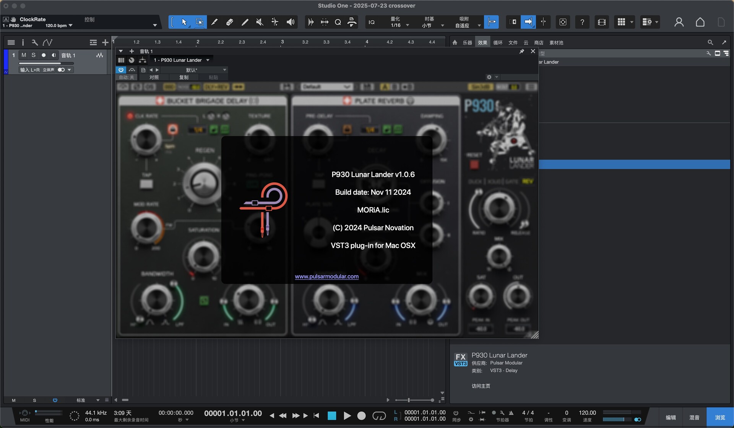Toggle monitor on track 音轨 1
Image resolution: width=734 pixels, height=428 pixels.
[54, 55]
